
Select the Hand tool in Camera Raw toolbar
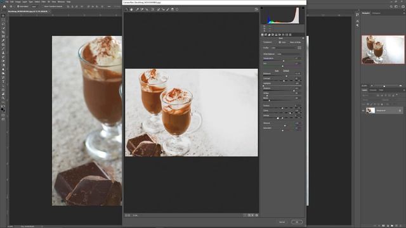131,9
